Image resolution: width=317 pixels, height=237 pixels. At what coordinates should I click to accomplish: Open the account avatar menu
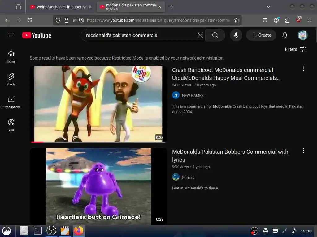click(302, 35)
